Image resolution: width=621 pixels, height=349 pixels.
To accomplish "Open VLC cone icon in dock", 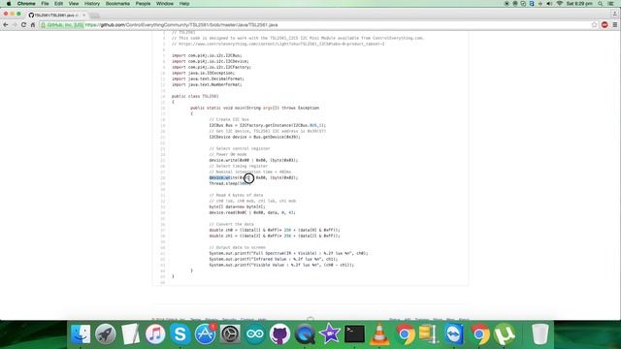I will pyautogui.click(x=379, y=334).
